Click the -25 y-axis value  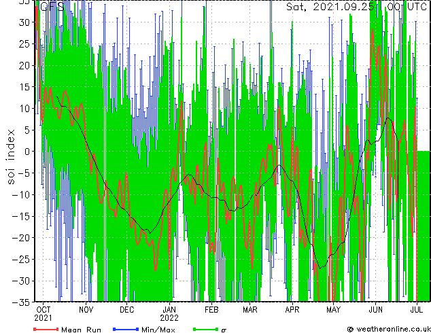pos(21,259)
